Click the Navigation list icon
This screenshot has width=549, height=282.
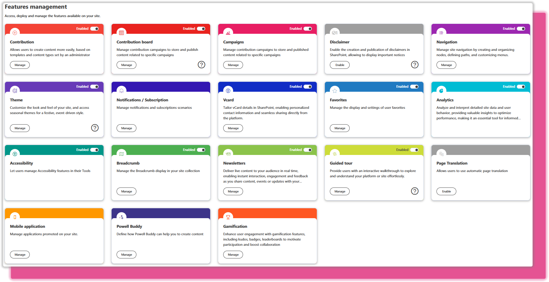pyautogui.click(x=441, y=33)
